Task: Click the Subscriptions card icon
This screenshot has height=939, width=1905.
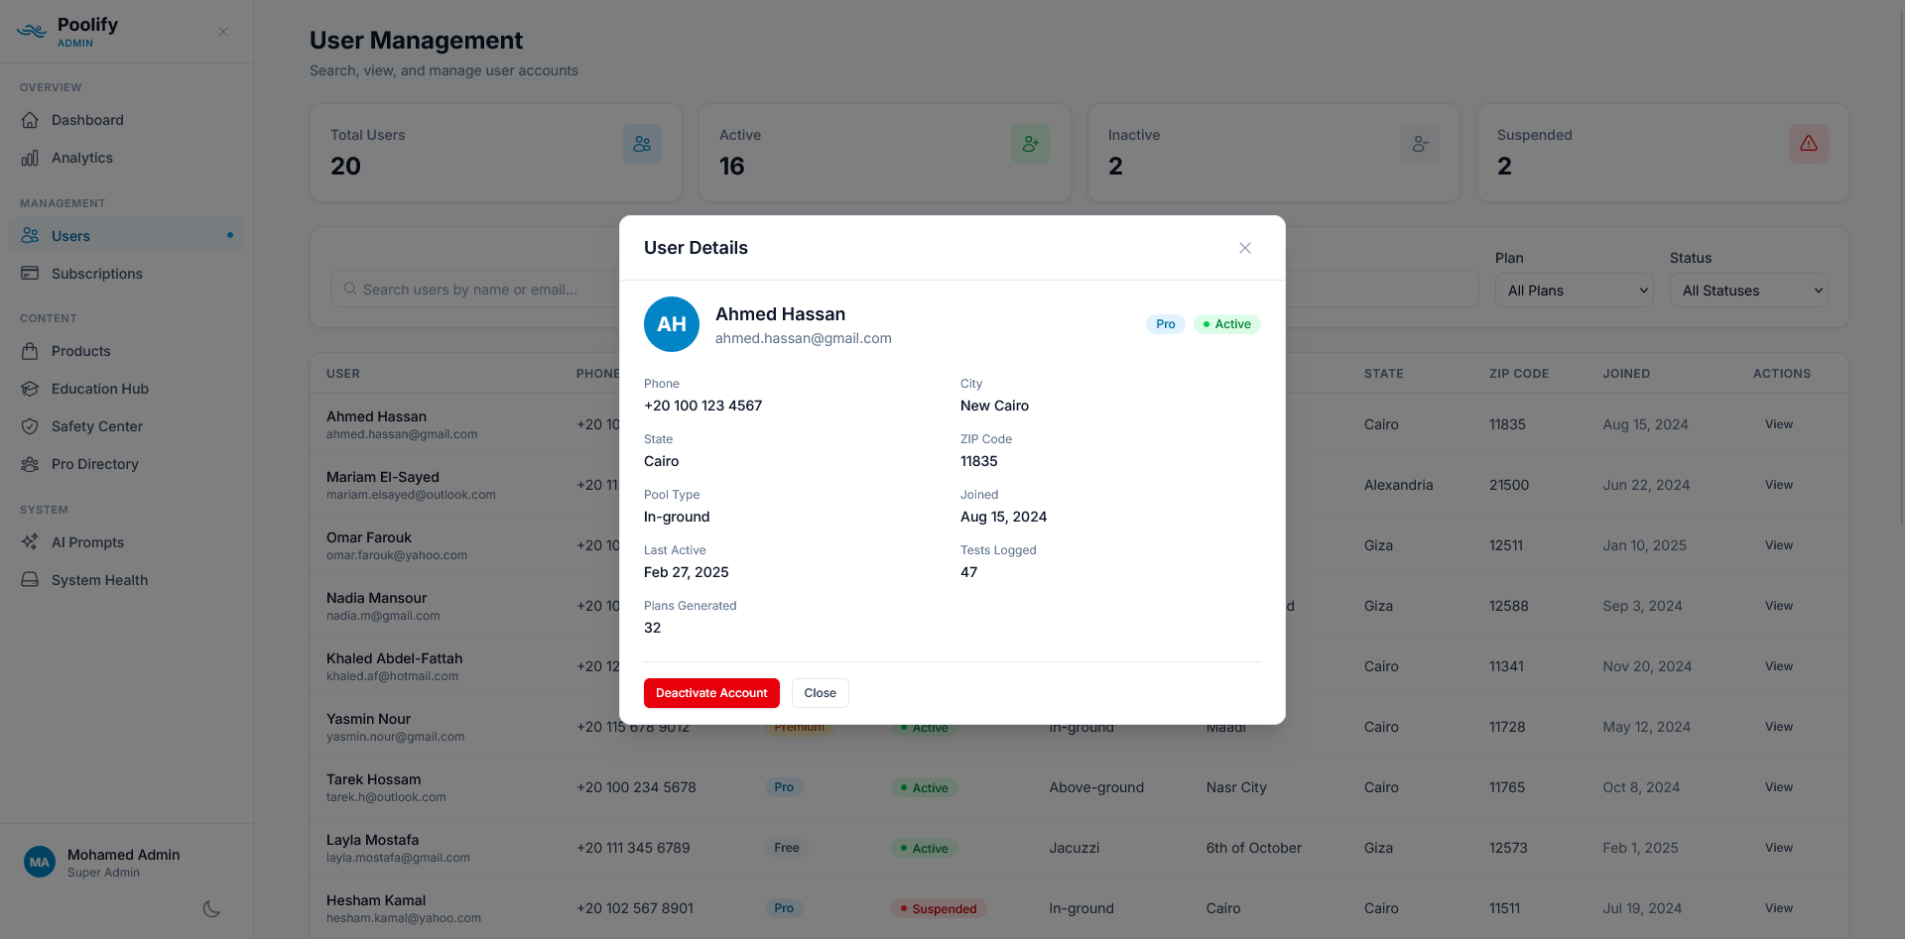Action: pos(30,274)
